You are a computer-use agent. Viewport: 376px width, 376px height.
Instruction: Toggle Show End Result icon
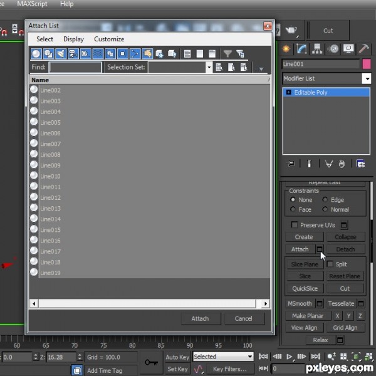tap(310, 164)
